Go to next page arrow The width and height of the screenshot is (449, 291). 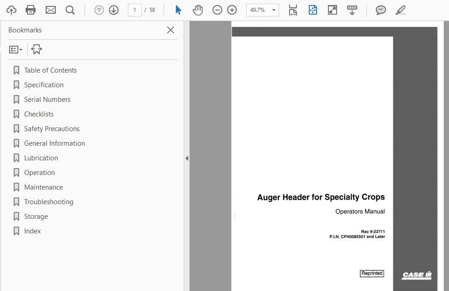coord(114,10)
